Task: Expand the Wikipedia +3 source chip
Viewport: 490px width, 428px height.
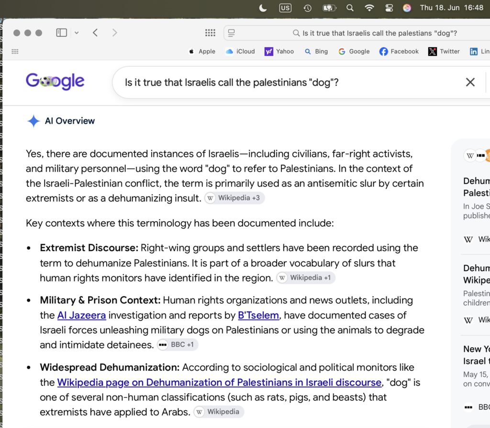Action: [x=234, y=198]
